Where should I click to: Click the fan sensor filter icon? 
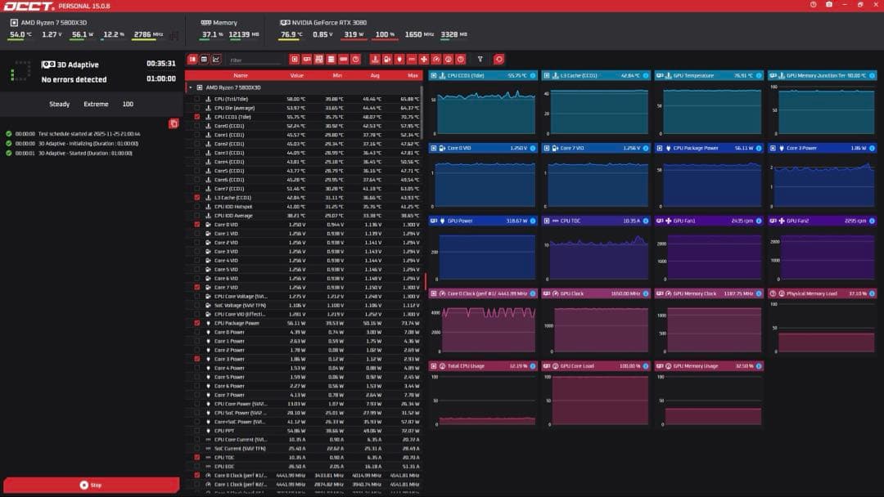pos(423,60)
